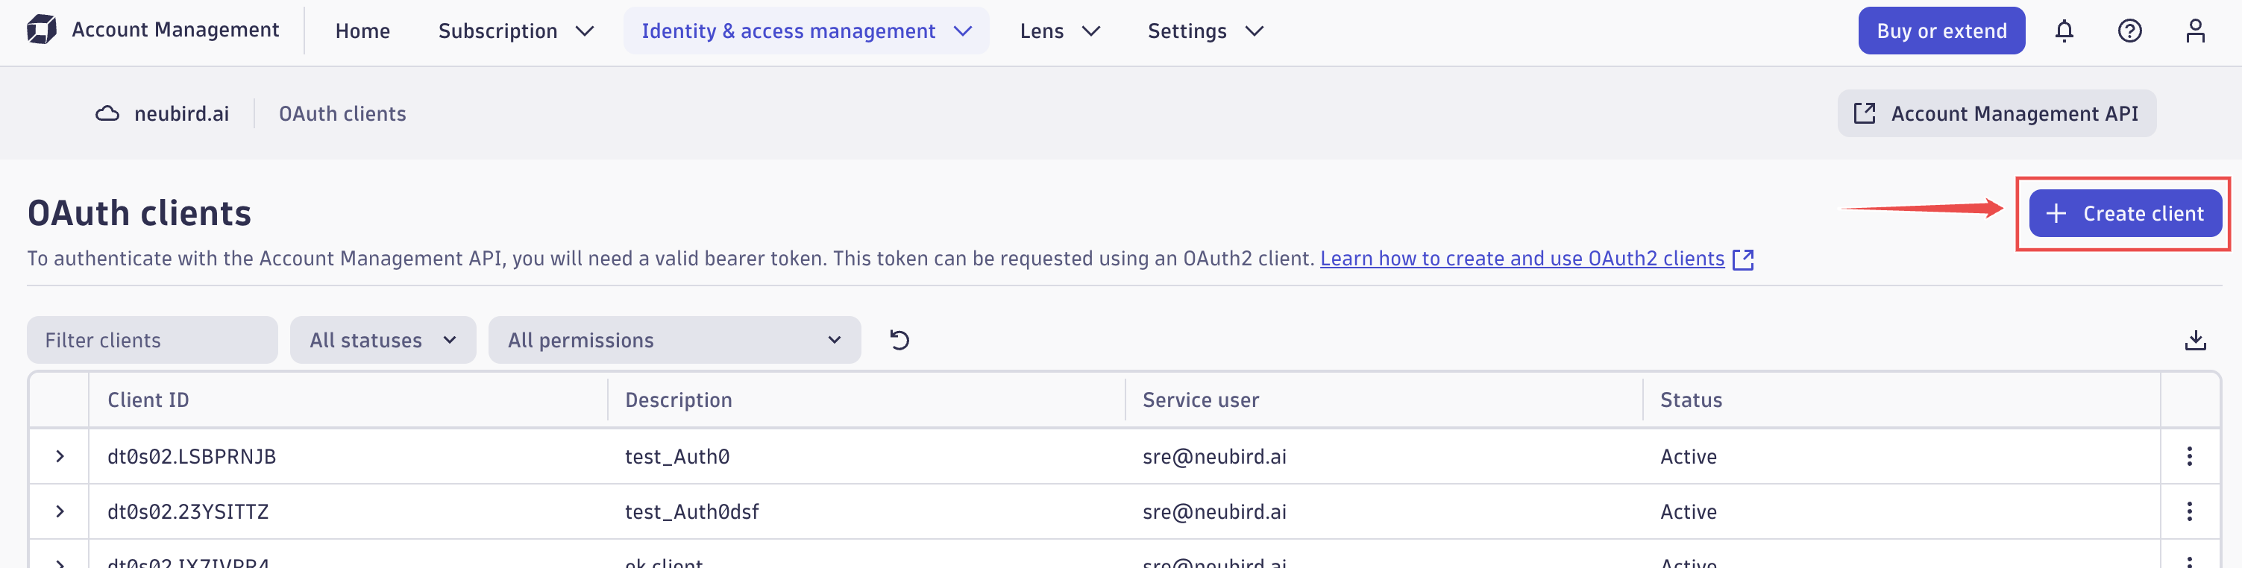Click the refresh clients list icon

(899, 340)
